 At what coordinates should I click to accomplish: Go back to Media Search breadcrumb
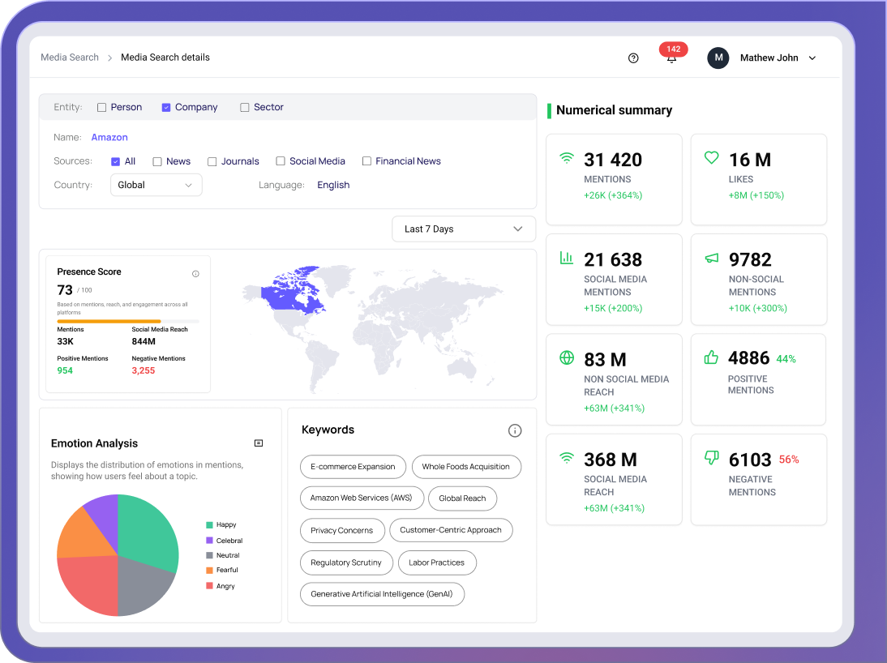click(70, 57)
